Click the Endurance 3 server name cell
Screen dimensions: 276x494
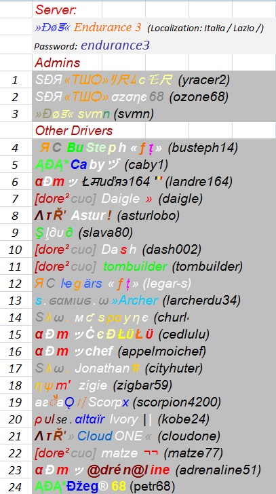pos(154,27)
